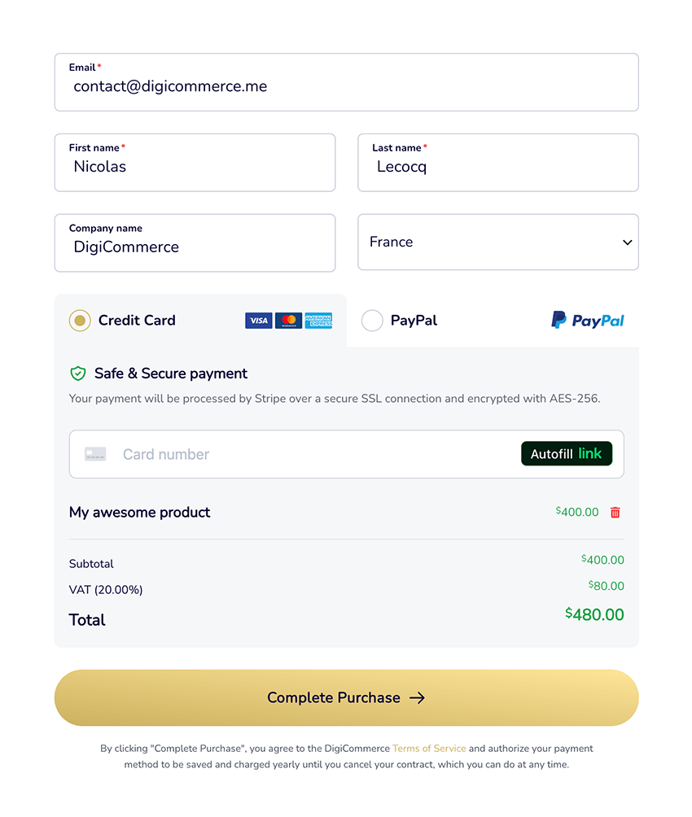Screen dimensions: 692x817
Task: Click the Visa card icon
Action: 258,321
